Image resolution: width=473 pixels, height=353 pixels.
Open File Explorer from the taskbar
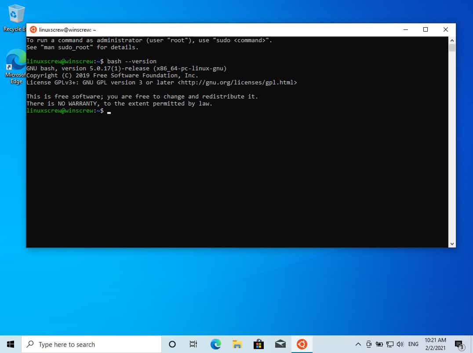coord(237,344)
